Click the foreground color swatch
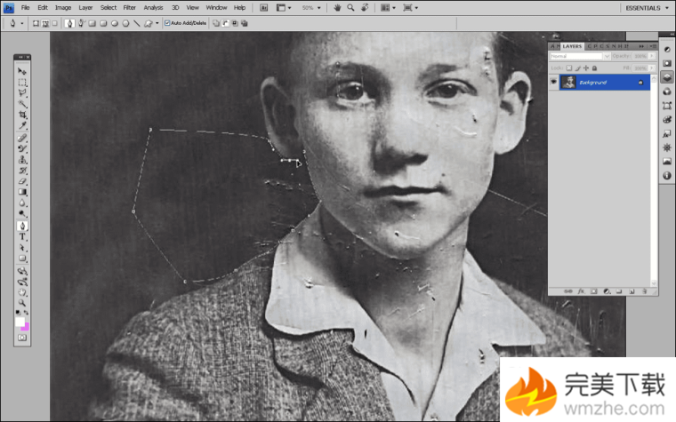Viewport: 676px width, 422px height. [x=20, y=322]
